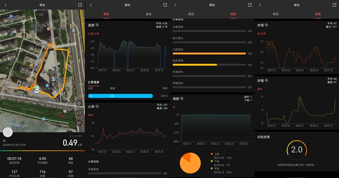This screenshot has height=178, width=339.
Task: Zoom the 步幅 chart with its magnifier
Action: [267, 80]
